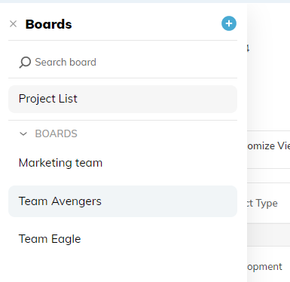Click the BOARDS section label
This screenshot has height=282, width=290.
[x=56, y=133]
